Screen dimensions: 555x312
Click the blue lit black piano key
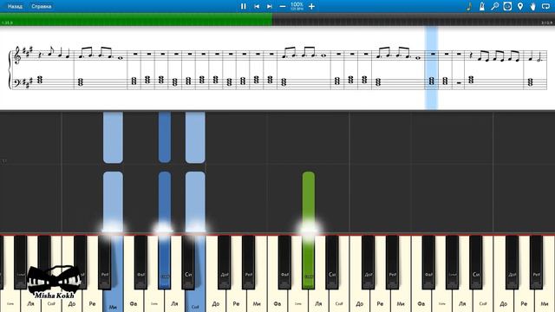tap(165, 262)
